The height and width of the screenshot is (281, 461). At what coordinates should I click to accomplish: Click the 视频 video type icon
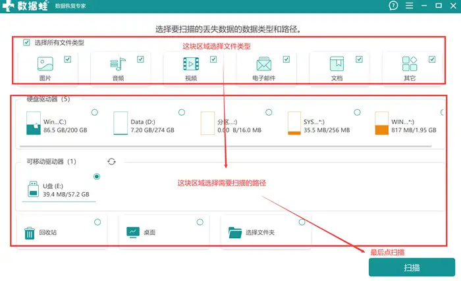pyautogui.click(x=191, y=64)
